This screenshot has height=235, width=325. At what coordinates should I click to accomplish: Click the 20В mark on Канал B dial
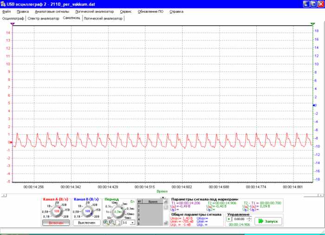pyautogui.click(x=97, y=216)
